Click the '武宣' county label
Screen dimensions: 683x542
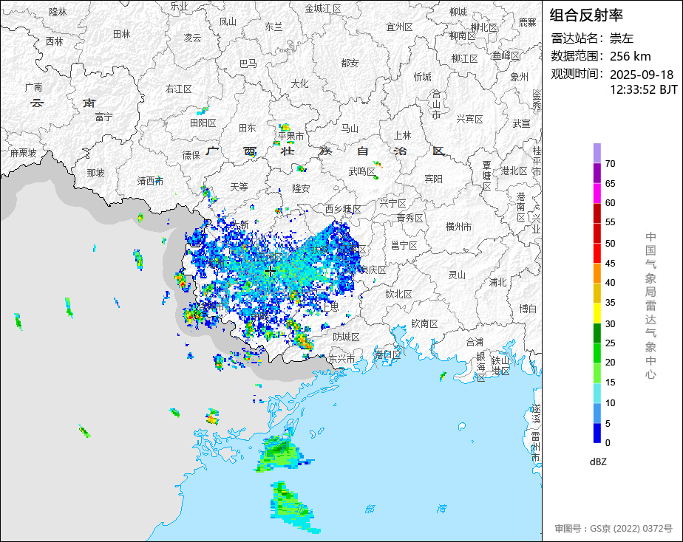click(x=521, y=123)
